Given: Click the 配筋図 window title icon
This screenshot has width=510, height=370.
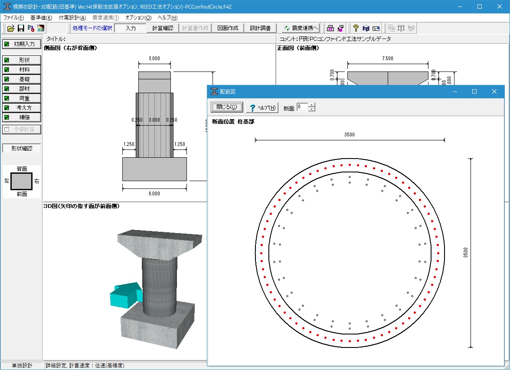Looking at the screenshot, I should (214, 91).
